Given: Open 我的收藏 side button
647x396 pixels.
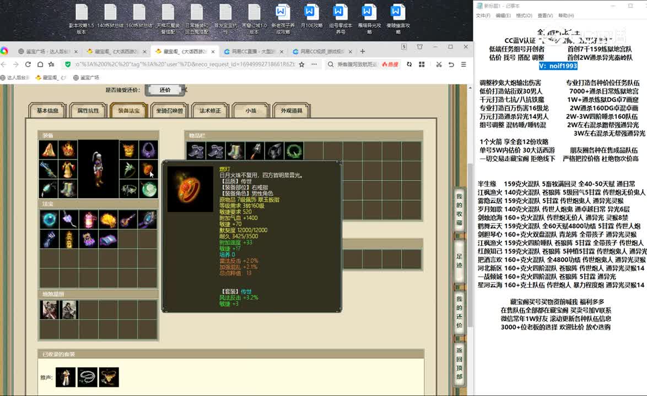Looking at the screenshot, I should [x=459, y=209].
